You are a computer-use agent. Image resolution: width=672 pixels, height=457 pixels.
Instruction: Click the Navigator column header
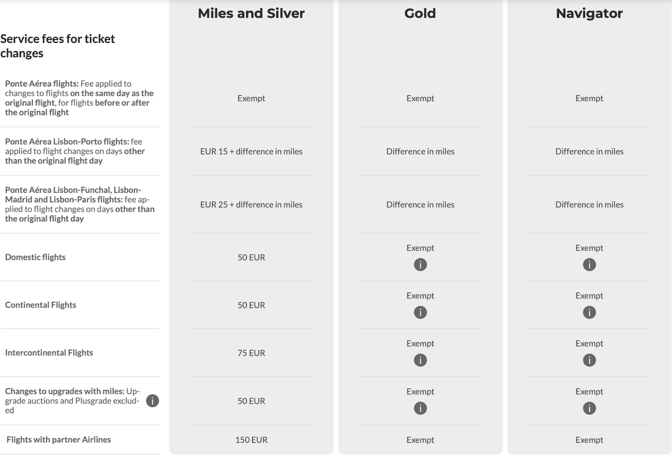coord(589,13)
